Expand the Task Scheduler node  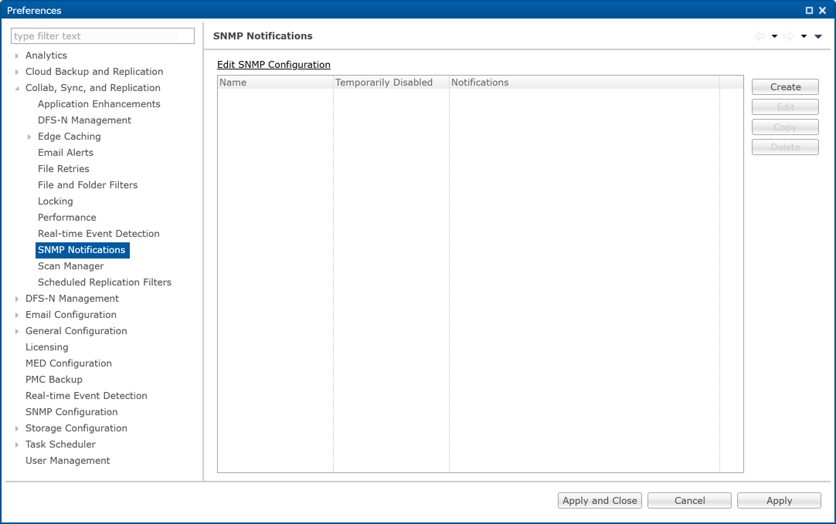17,445
